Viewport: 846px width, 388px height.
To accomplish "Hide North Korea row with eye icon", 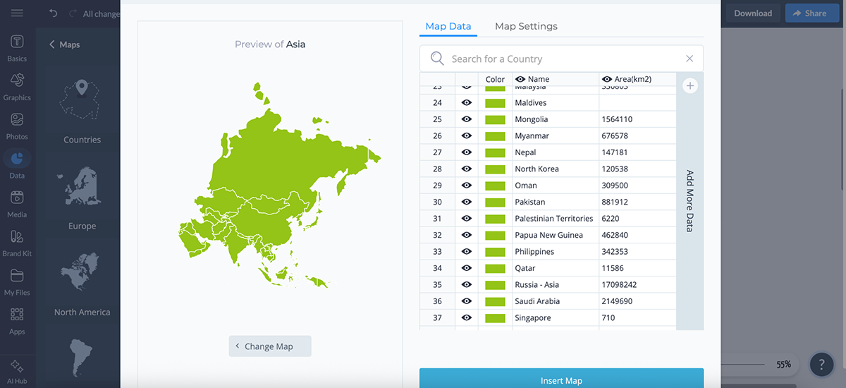I will [x=466, y=169].
